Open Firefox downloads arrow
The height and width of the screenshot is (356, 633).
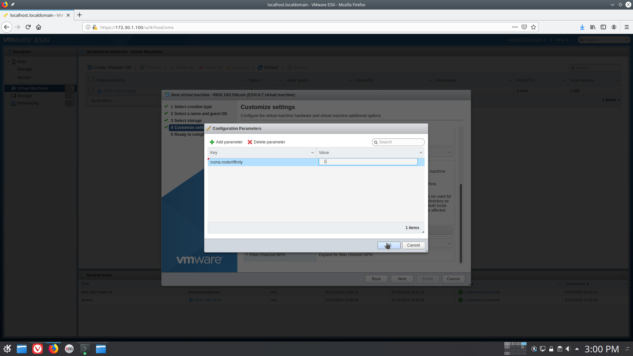coord(582,27)
